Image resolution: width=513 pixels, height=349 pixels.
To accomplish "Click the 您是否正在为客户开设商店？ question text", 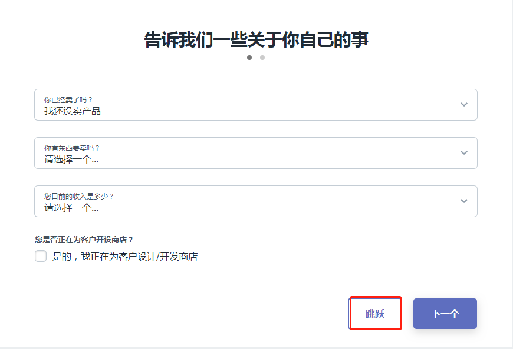I will 84,240.
